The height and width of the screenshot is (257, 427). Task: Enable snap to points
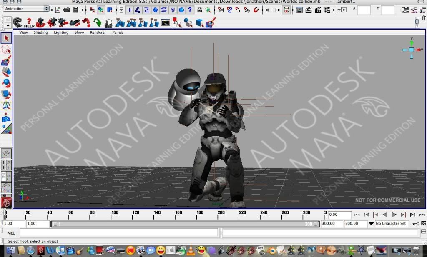click(238, 10)
